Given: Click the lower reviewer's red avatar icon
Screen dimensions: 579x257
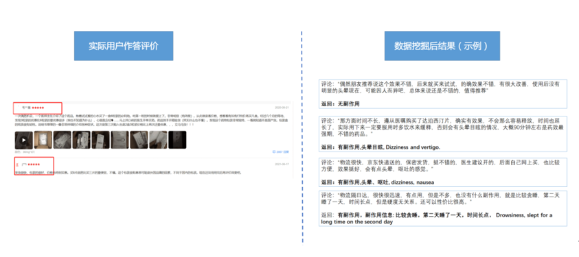Looking at the screenshot, I should point(16,164).
